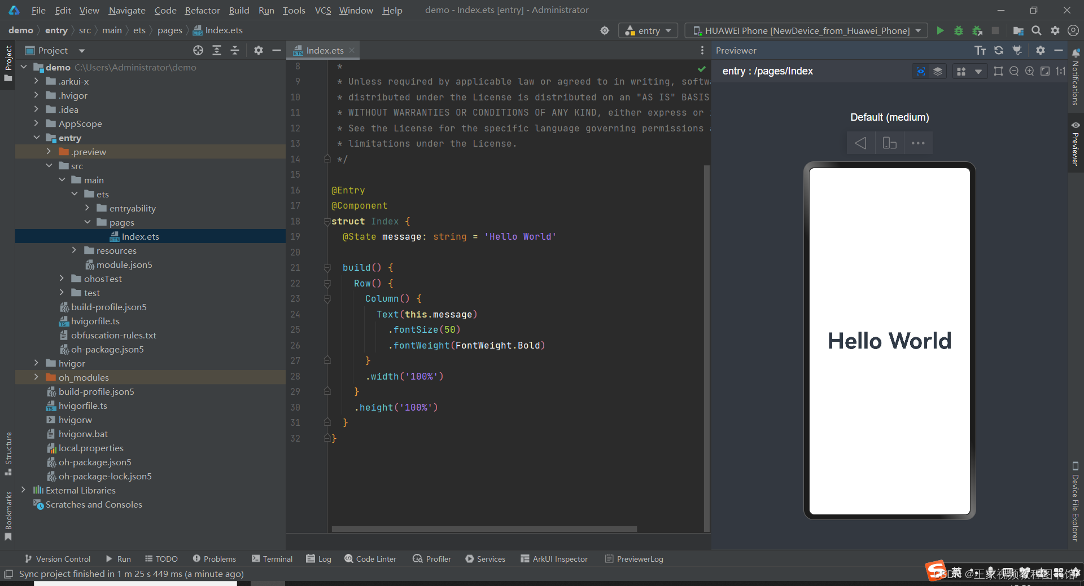Toggle the Inspector eye mode in Previewer

coord(921,71)
